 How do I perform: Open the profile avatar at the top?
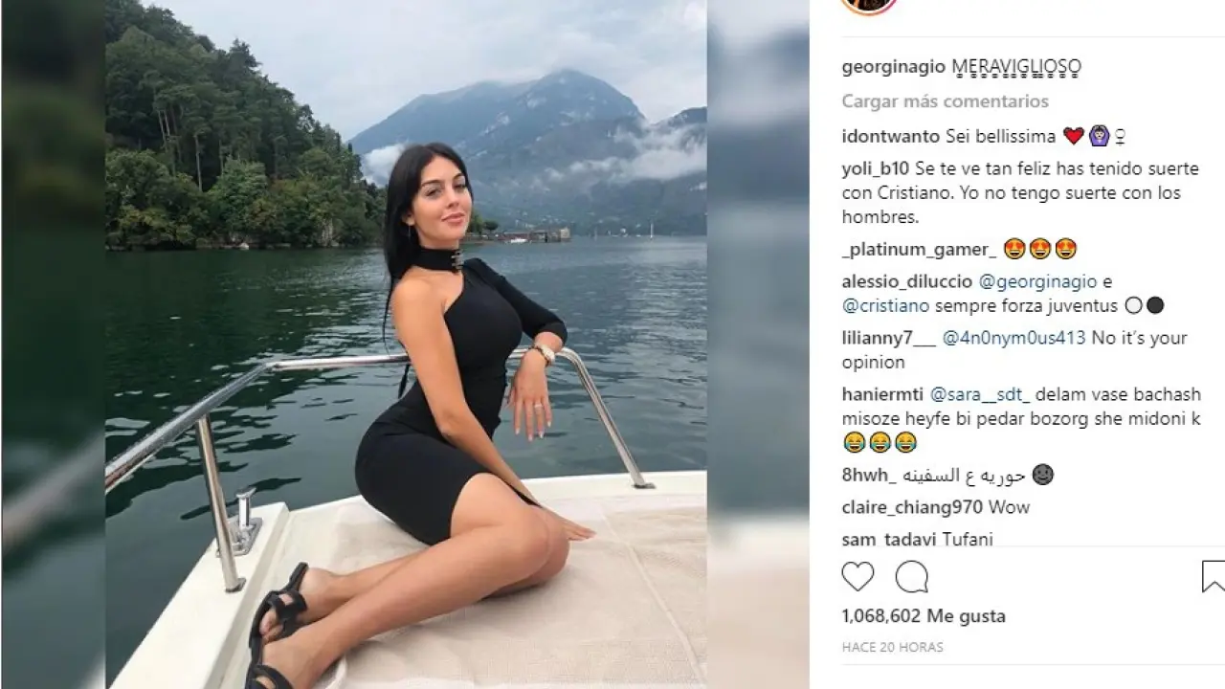[x=868, y=5]
